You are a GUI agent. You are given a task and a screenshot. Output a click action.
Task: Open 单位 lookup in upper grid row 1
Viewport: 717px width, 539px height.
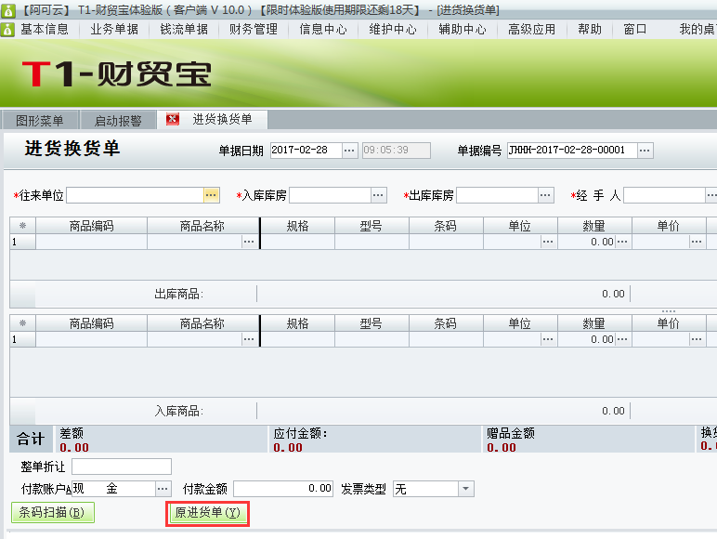tap(548, 242)
